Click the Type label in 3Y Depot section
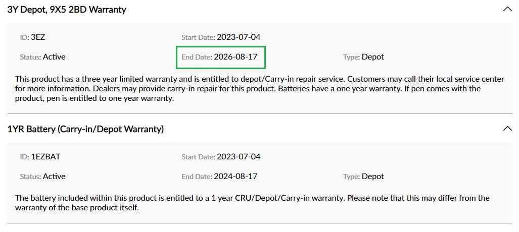This screenshot has height=232, width=519. click(x=351, y=57)
